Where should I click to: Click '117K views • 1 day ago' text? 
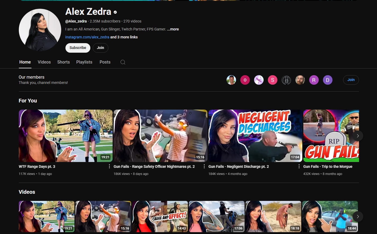[35, 174]
